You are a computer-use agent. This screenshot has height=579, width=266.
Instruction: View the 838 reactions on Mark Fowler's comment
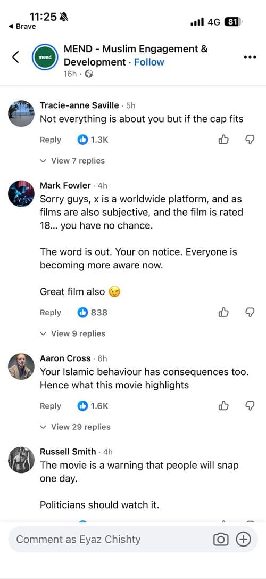93,312
